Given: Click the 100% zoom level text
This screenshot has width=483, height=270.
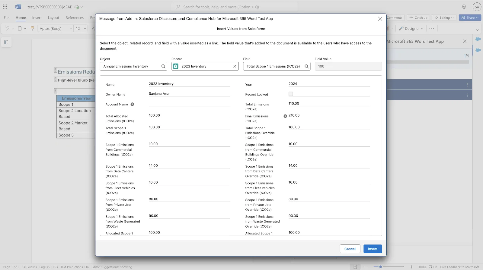Looking at the screenshot, I should point(422,267).
